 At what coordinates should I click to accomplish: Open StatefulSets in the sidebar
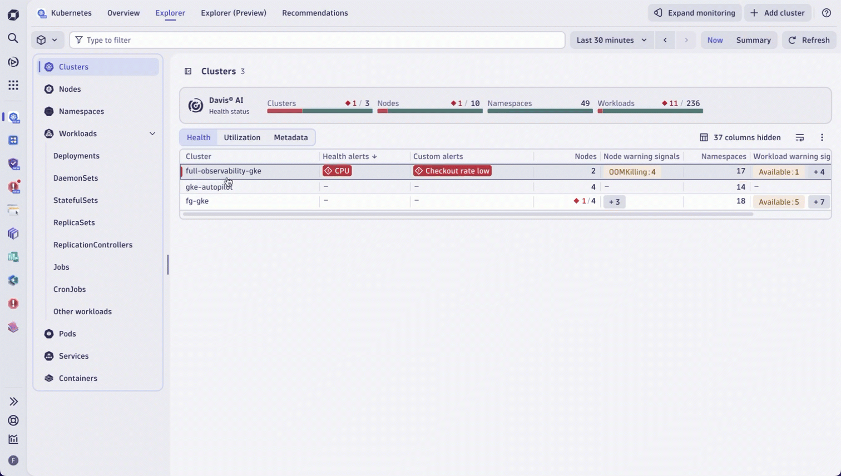pyautogui.click(x=76, y=200)
